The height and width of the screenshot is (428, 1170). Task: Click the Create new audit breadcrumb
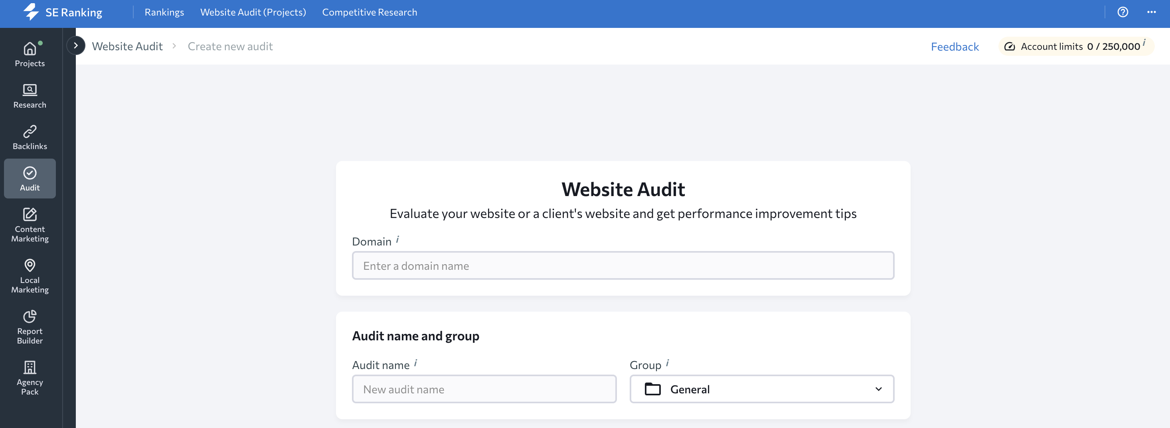(230, 46)
